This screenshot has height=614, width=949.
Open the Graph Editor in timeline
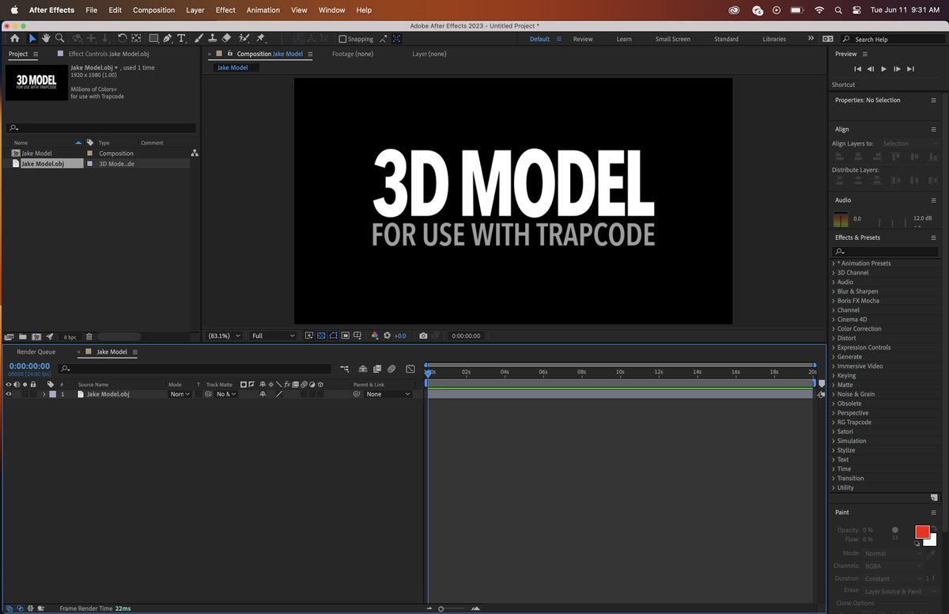pyautogui.click(x=410, y=369)
